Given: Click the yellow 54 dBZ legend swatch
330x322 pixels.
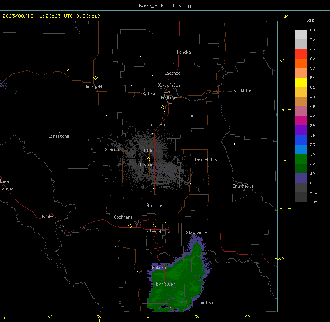Looking at the screenshot, I should click(301, 82).
